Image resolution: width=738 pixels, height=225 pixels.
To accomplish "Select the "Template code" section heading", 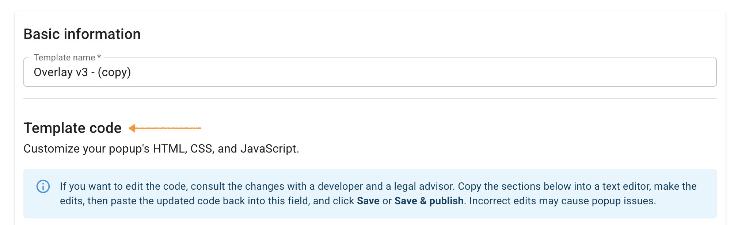I will tap(72, 128).
